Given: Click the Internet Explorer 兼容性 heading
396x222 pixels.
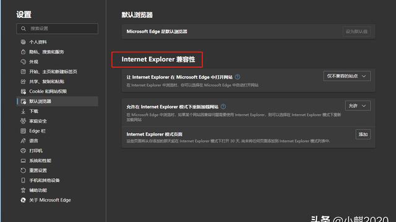Looking at the screenshot, I should (x=158, y=59).
